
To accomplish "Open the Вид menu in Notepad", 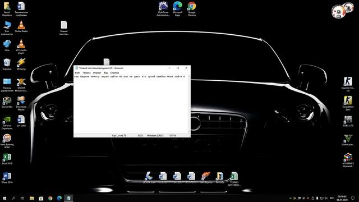I will click(105, 72).
